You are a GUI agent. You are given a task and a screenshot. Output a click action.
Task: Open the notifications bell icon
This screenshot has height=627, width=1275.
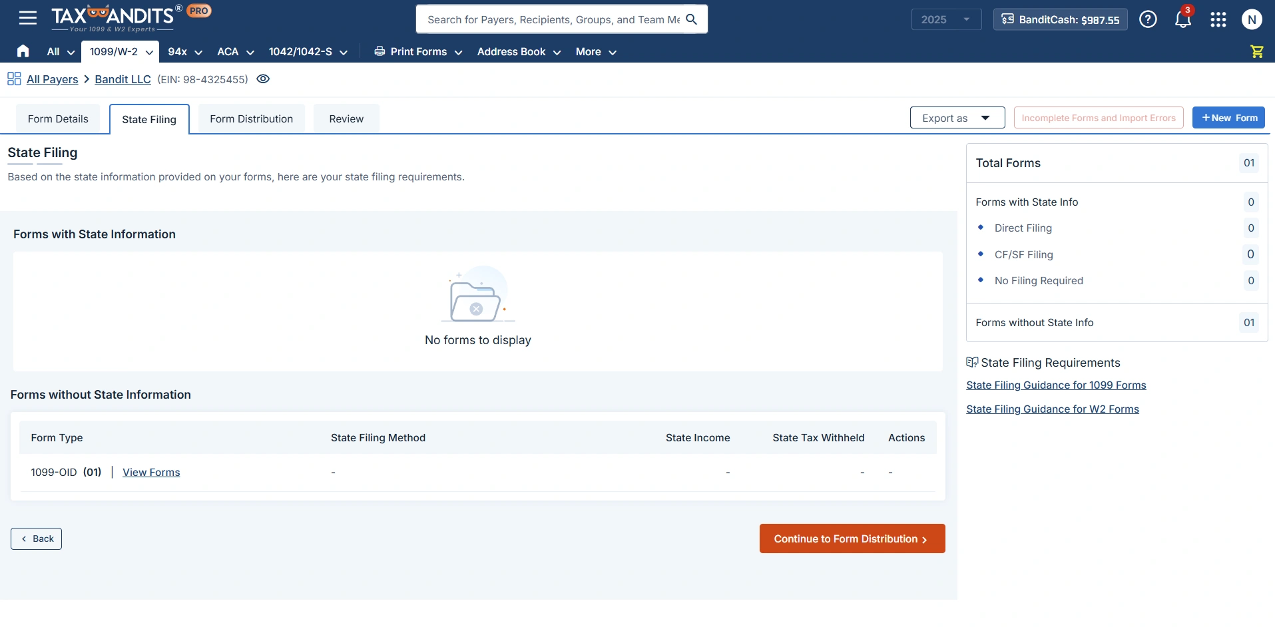click(x=1182, y=21)
